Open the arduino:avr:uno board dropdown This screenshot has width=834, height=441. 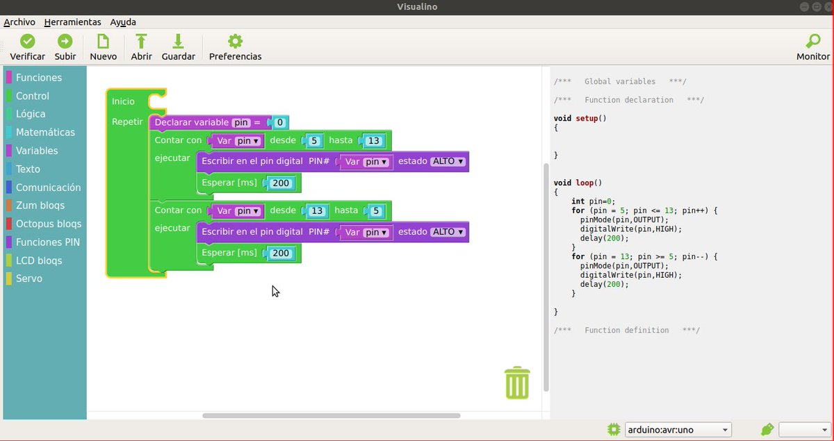[678, 429]
